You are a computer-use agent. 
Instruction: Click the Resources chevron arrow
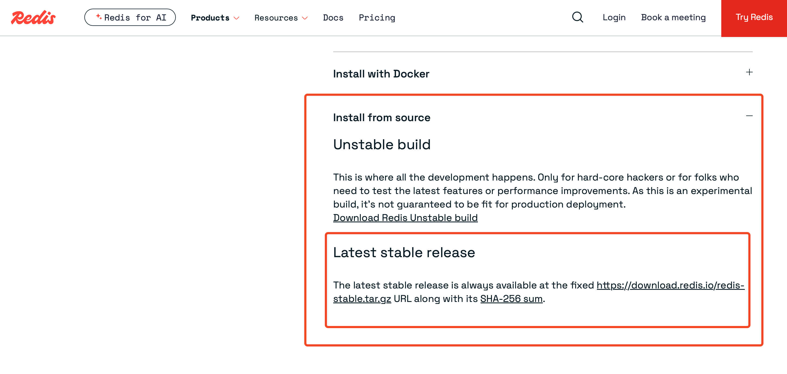(x=305, y=18)
